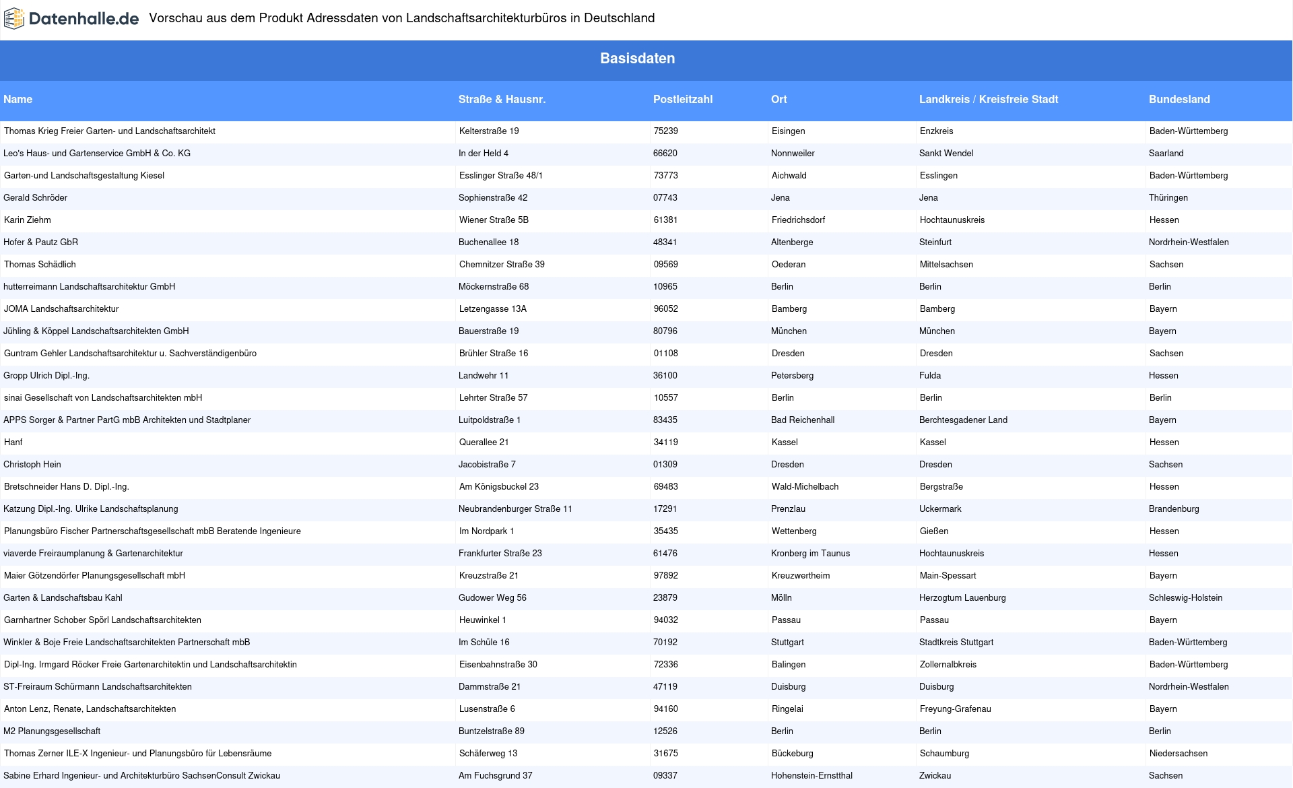1293x788 pixels.
Task: Select the Niedersachsen state cell
Action: 1179,754
